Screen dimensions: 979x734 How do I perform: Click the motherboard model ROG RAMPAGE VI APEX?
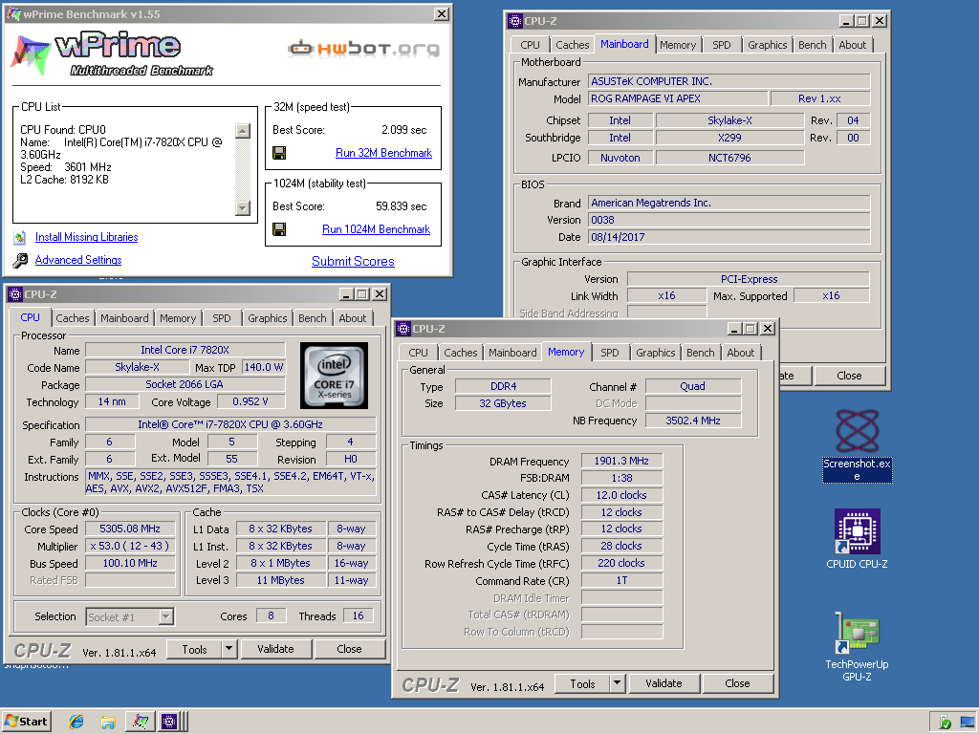point(678,98)
